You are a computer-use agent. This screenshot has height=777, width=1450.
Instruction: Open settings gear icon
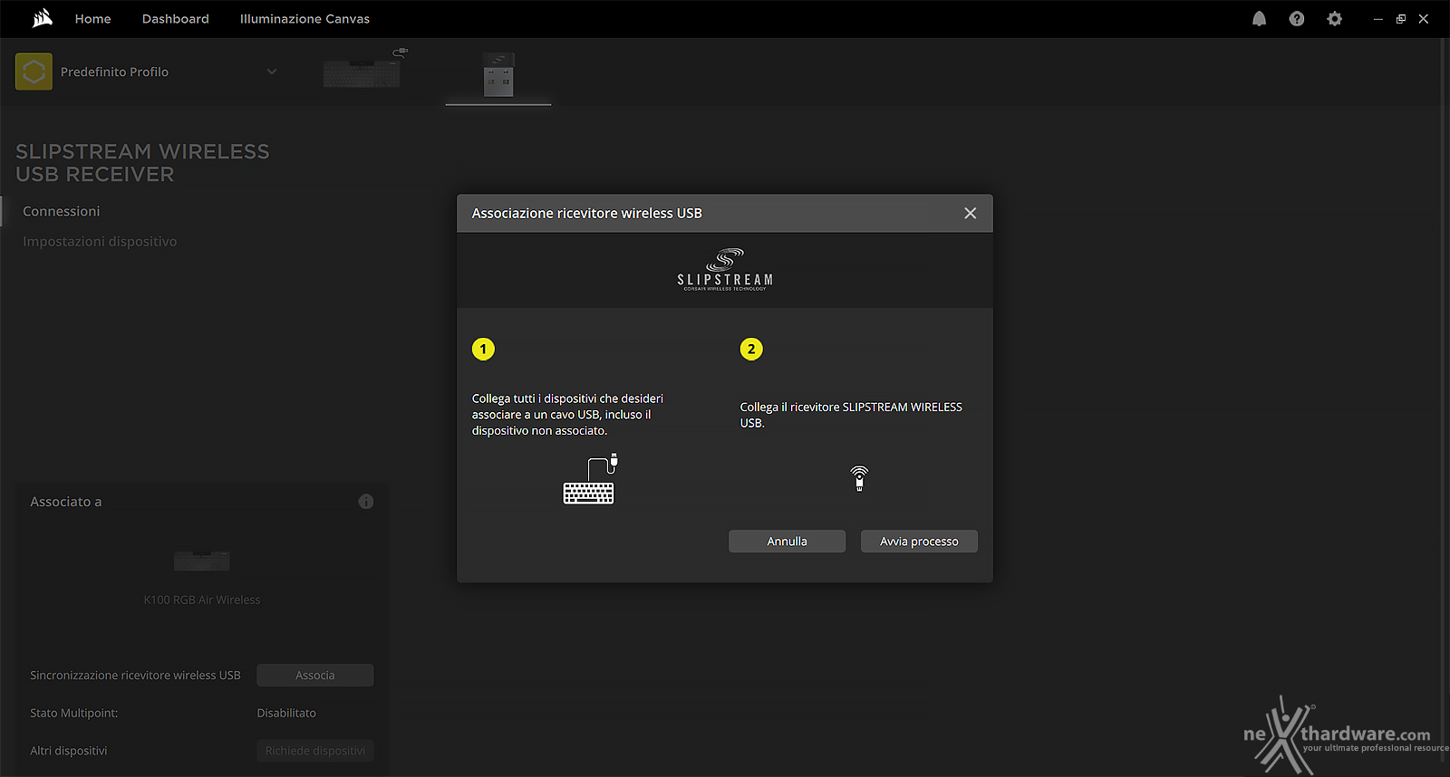1334,19
